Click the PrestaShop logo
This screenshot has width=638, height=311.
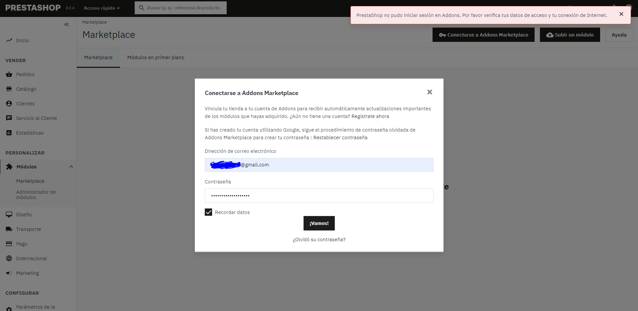pyautogui.click(x=33, y=8)
